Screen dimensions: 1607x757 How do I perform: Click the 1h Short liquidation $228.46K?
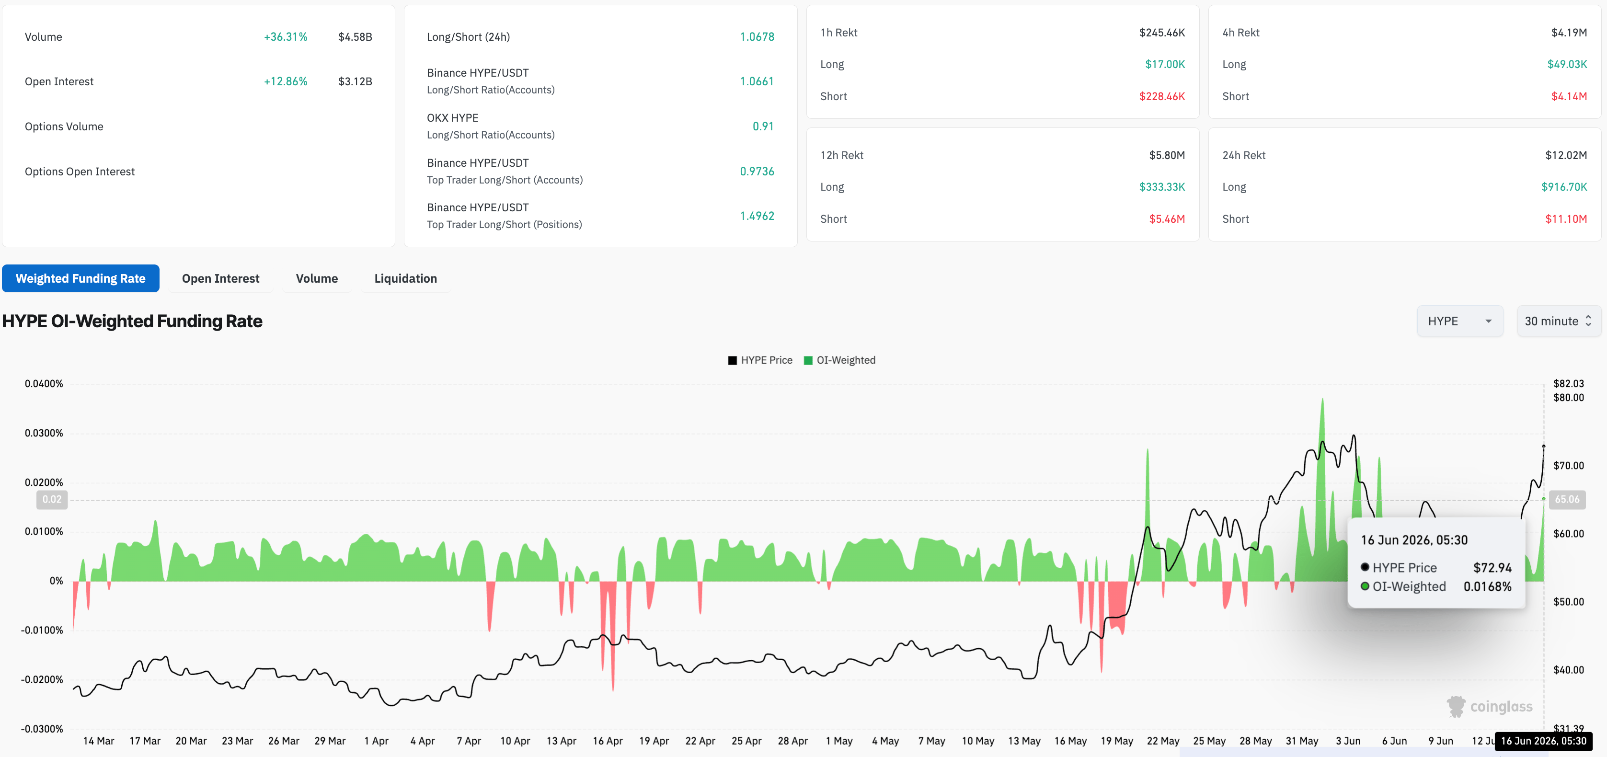click(x=1162, y=97)
